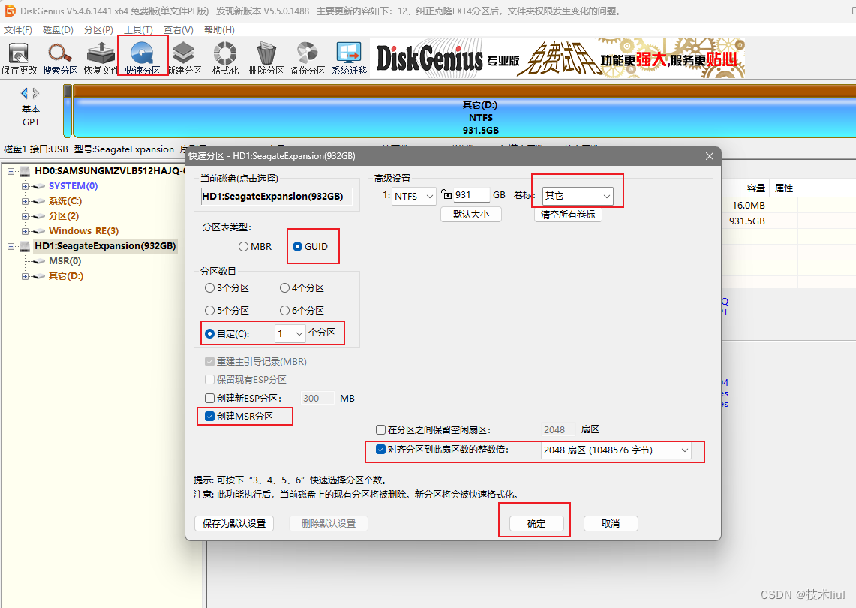Open the 文件(F) menu

click(18, 30)
